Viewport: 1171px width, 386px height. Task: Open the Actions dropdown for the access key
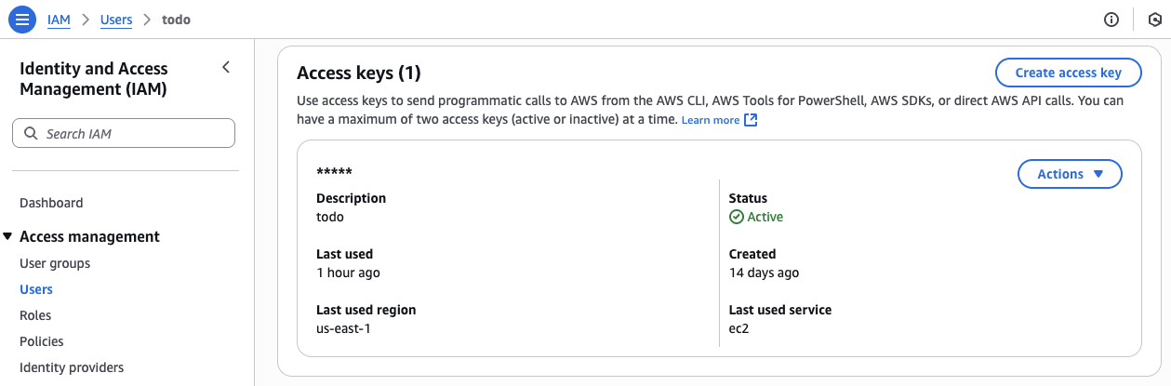click(1070, 174)
